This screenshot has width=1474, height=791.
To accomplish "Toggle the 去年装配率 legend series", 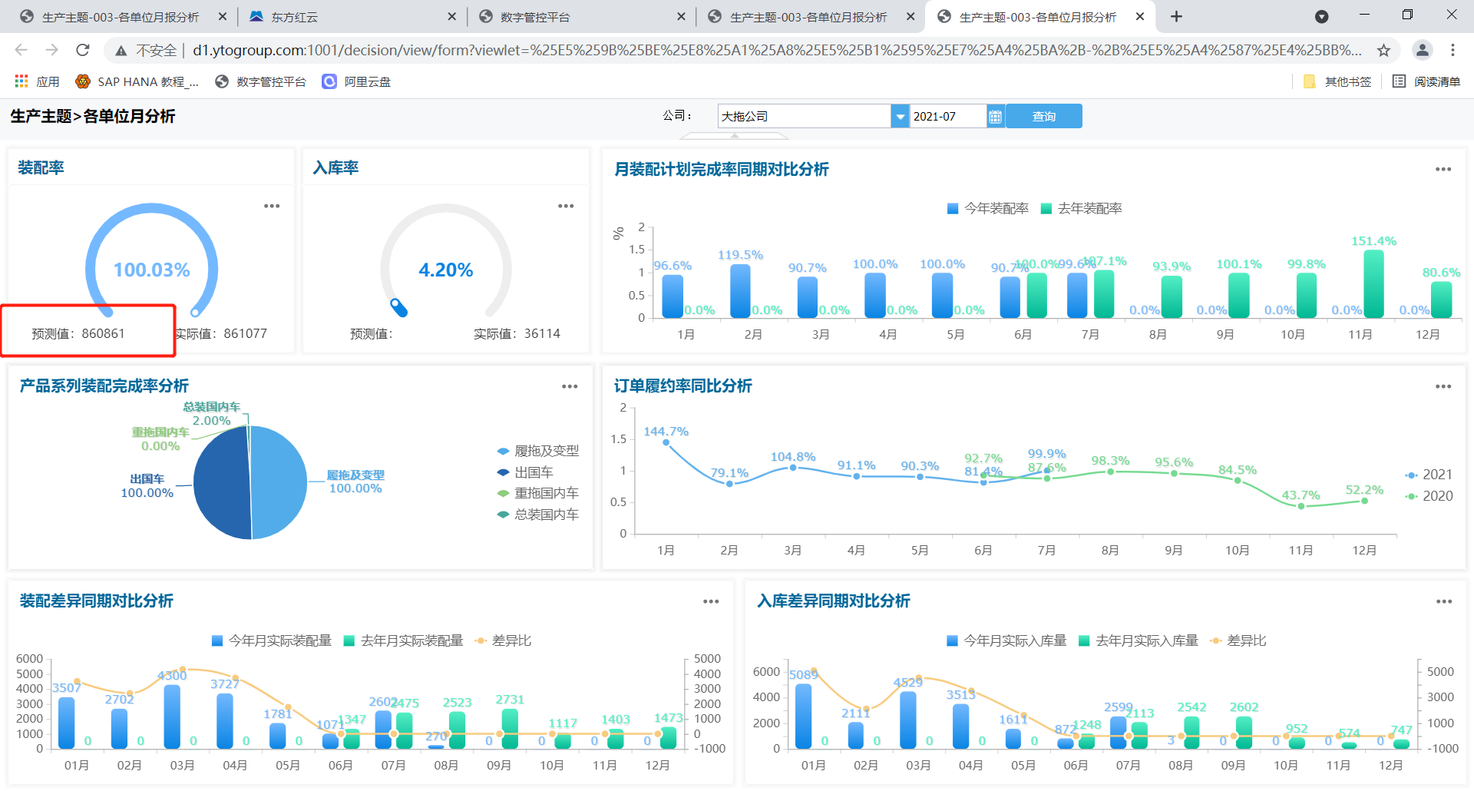I will [x=1082, y=208].
